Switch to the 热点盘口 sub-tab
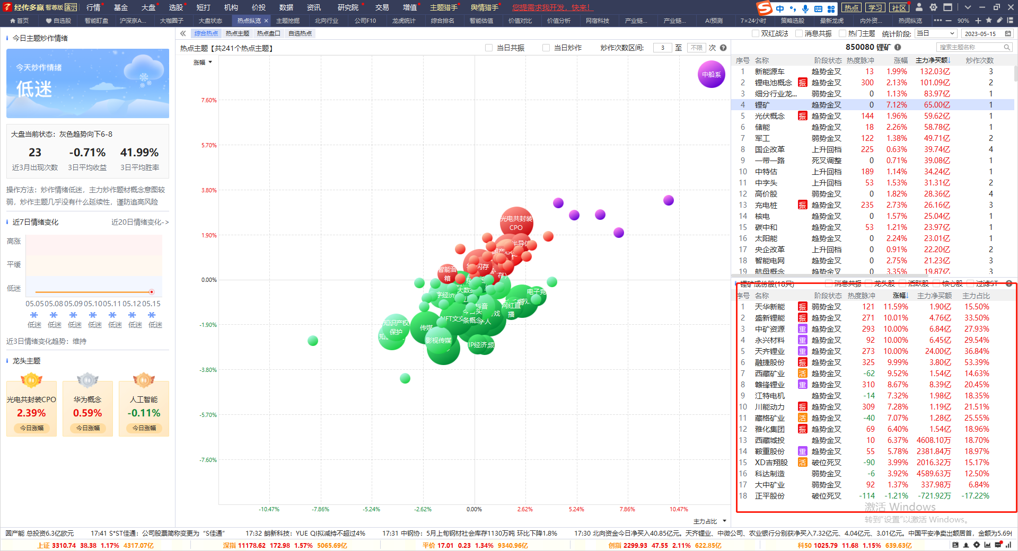This screenshot has width=1018, height=551. tap(268, 33)
